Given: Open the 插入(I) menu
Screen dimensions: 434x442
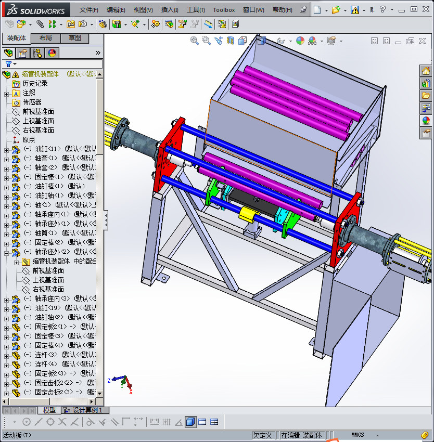Looking at the screenshot, I should (x=170, y=10).
